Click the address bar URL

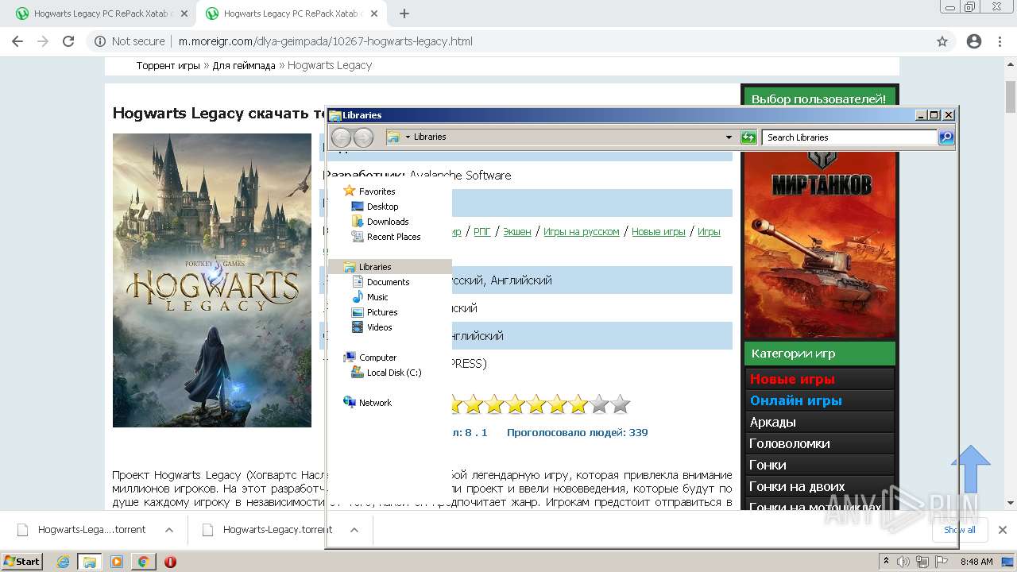325,41
